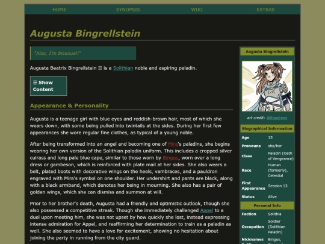The image size is (325, 244).
Task: Click the Occupation value Soldier (Solithian Paladin)
Action: [x=276, y=227]
